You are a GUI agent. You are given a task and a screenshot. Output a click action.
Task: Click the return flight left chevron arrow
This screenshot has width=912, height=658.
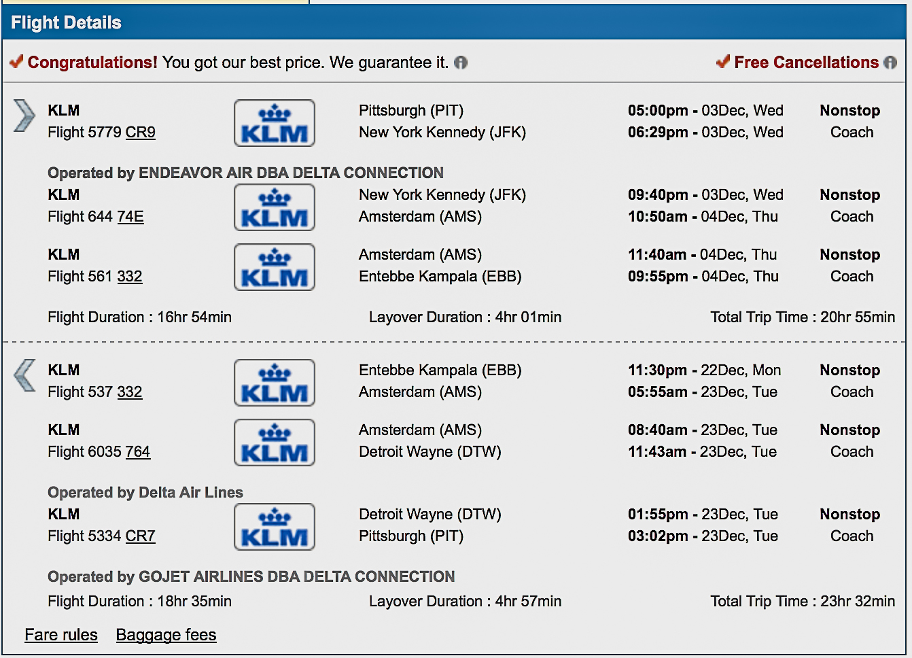[x=24, y=375]
